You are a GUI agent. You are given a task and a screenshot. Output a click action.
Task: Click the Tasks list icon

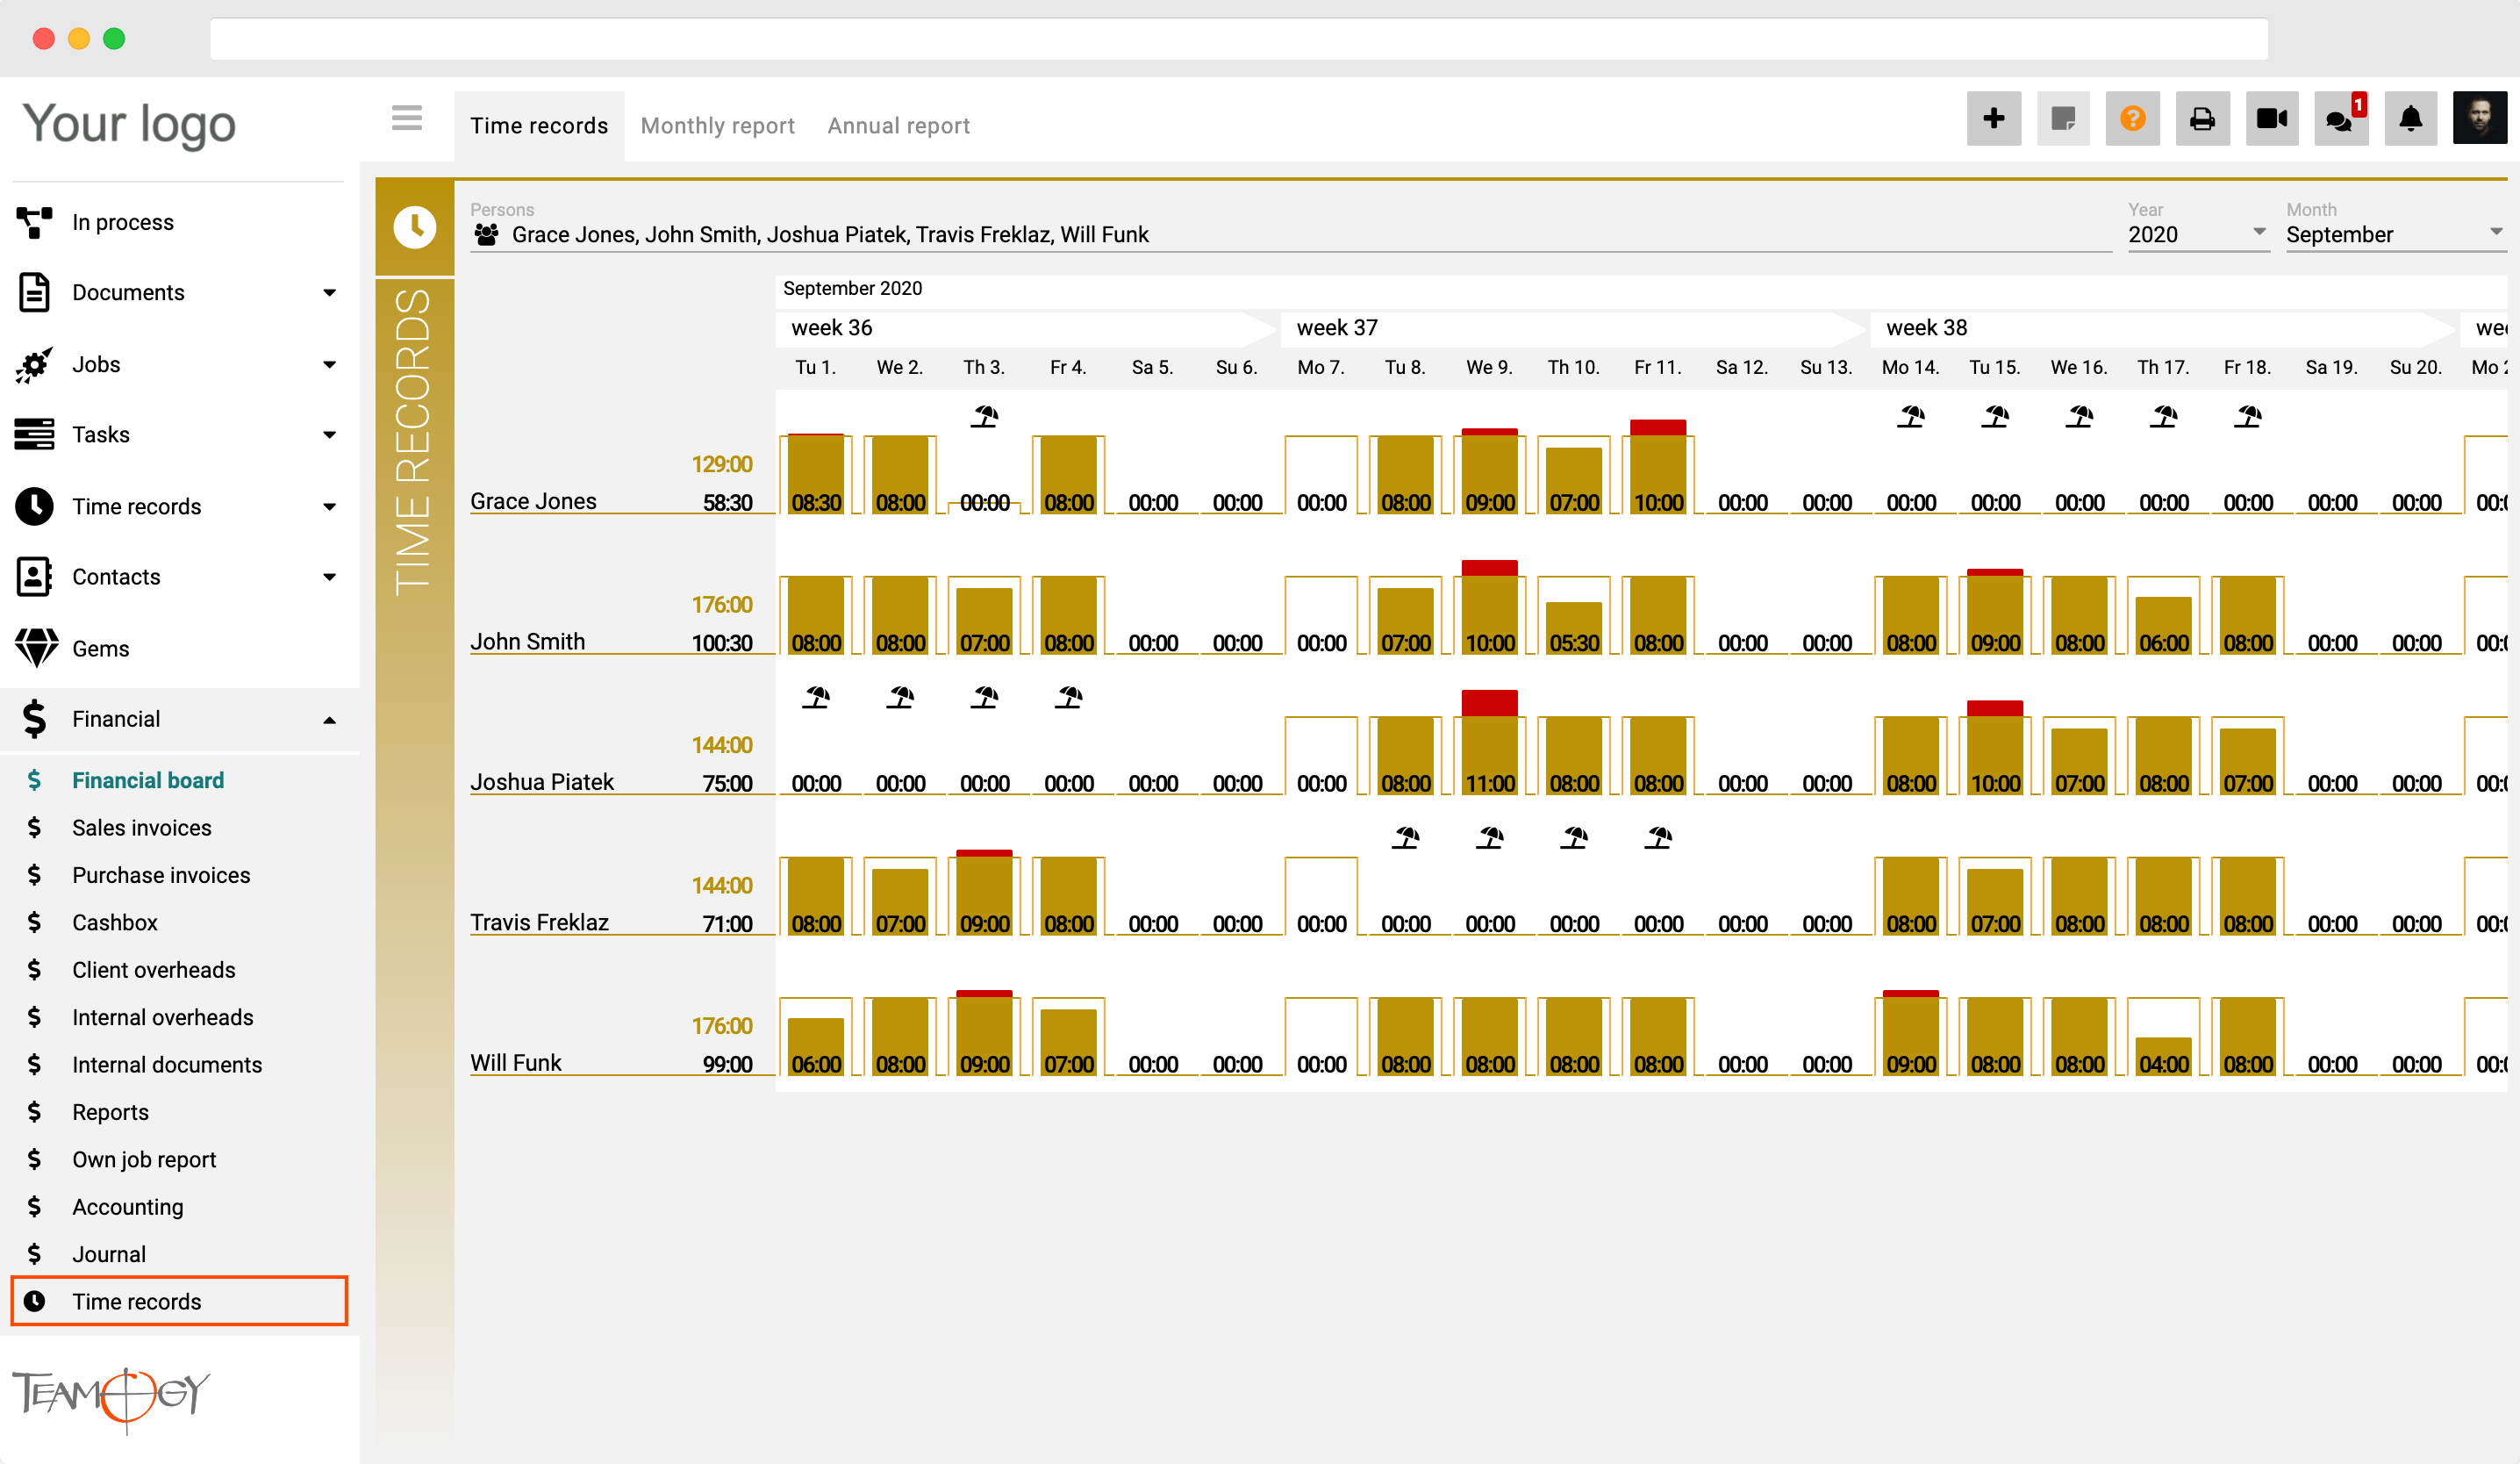[x=34, y=434]
